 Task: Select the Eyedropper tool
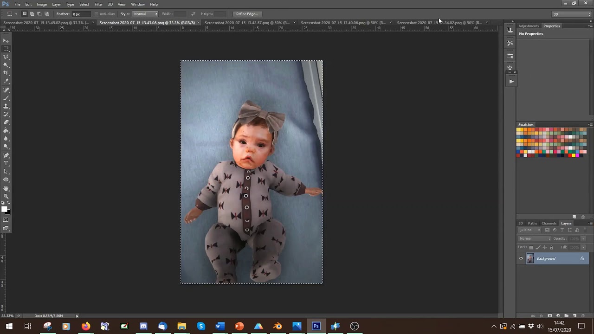pyautogui.click(x=6, y=81)
